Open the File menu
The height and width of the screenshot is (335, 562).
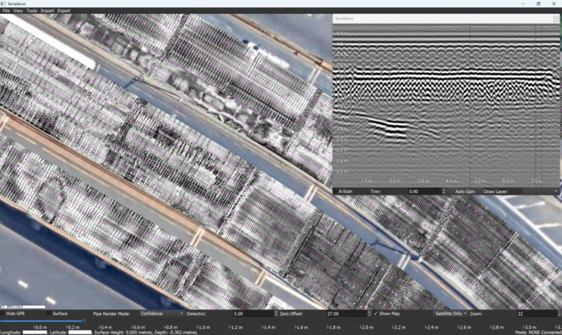tap(6, 11)
